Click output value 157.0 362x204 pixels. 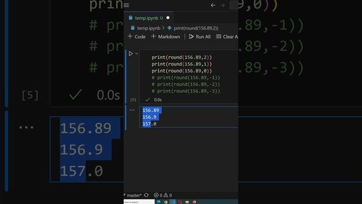149,124
